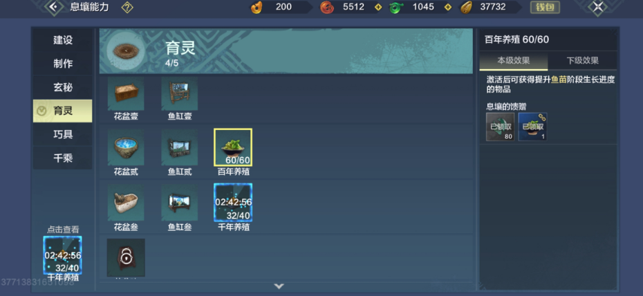Image resolution: width=643 pixels, height=296 pixels.
Task: Select the 鱼缸壹 fish tank icon
Action: click(179, 94)
